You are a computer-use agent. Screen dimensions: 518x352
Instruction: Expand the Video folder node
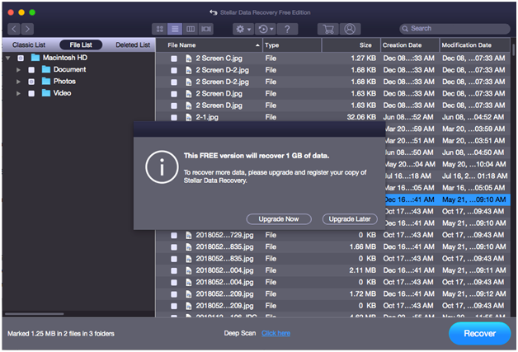[18, 93]
